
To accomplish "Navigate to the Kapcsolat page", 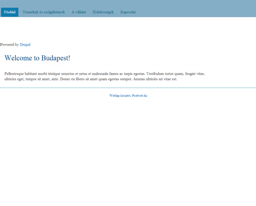I will click(x=128, y=12).
